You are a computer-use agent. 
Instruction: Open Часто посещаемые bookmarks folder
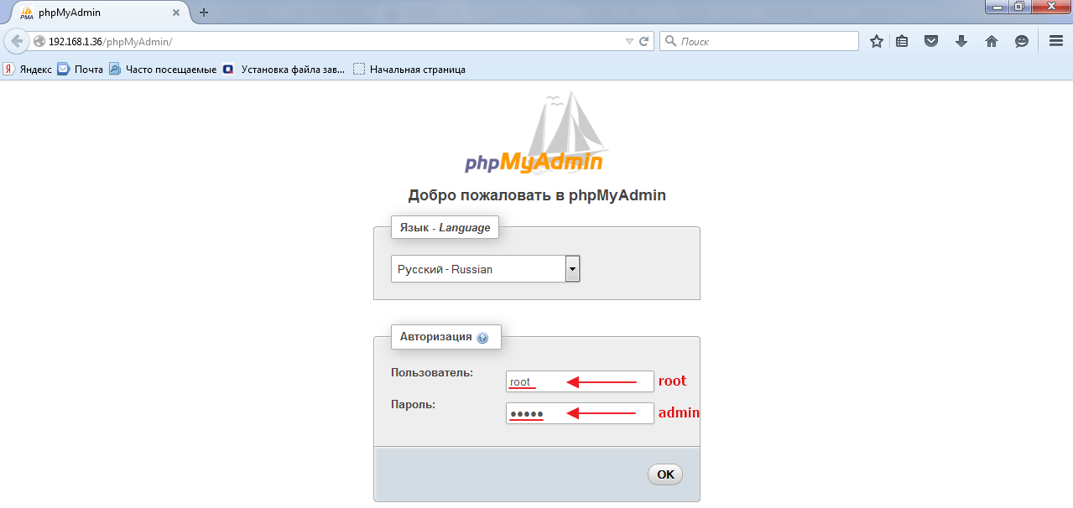pos(163,70)
